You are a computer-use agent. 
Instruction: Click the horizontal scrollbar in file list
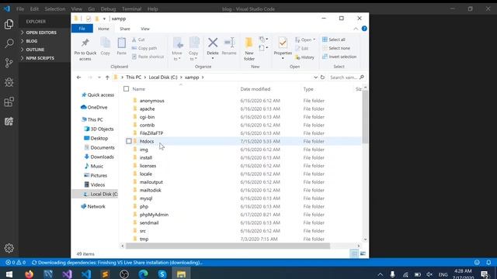point(228,246)
